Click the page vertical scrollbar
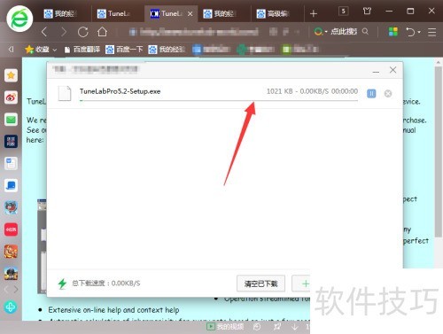The height and width of the screenshot is (334, 443). pos(439,151)
